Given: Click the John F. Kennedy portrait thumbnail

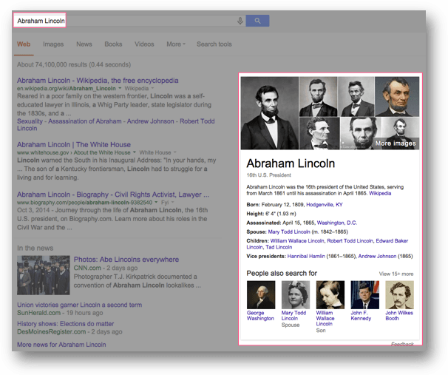Looking at the screenshot, I should pos(365,294).
